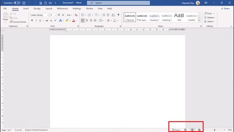This screenshot has height=132, width=234.
Task: Apply Heading 2 style
Action: 167,17
